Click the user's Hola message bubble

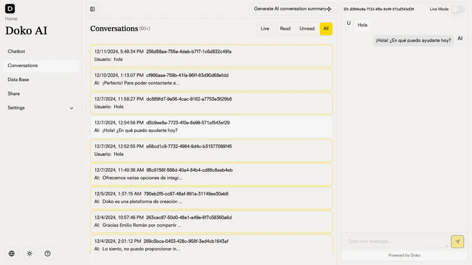(362, 25)
